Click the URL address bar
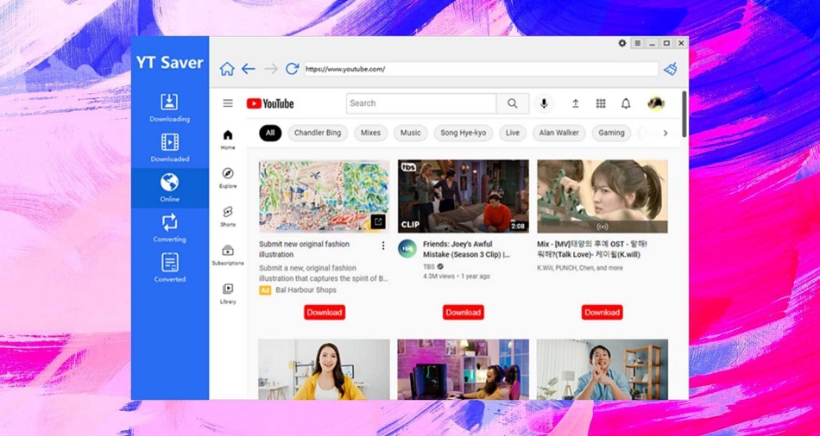Image resolution: width=820 pixels, height=436 pixels. [x=481, y=69]
